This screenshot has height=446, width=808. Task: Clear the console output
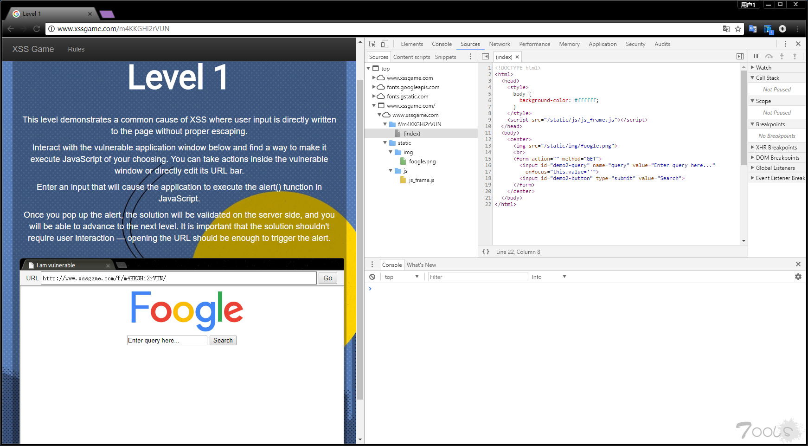tap(372, 277)
